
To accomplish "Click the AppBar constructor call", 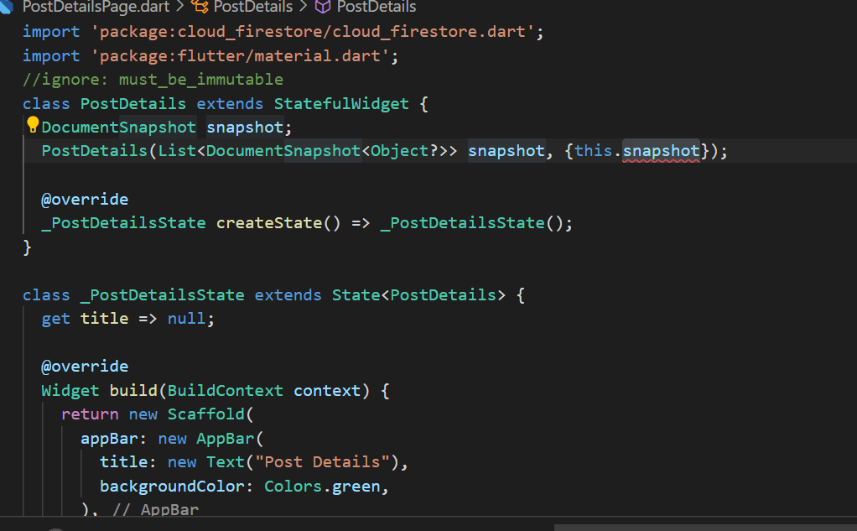I will click(226, 439).
